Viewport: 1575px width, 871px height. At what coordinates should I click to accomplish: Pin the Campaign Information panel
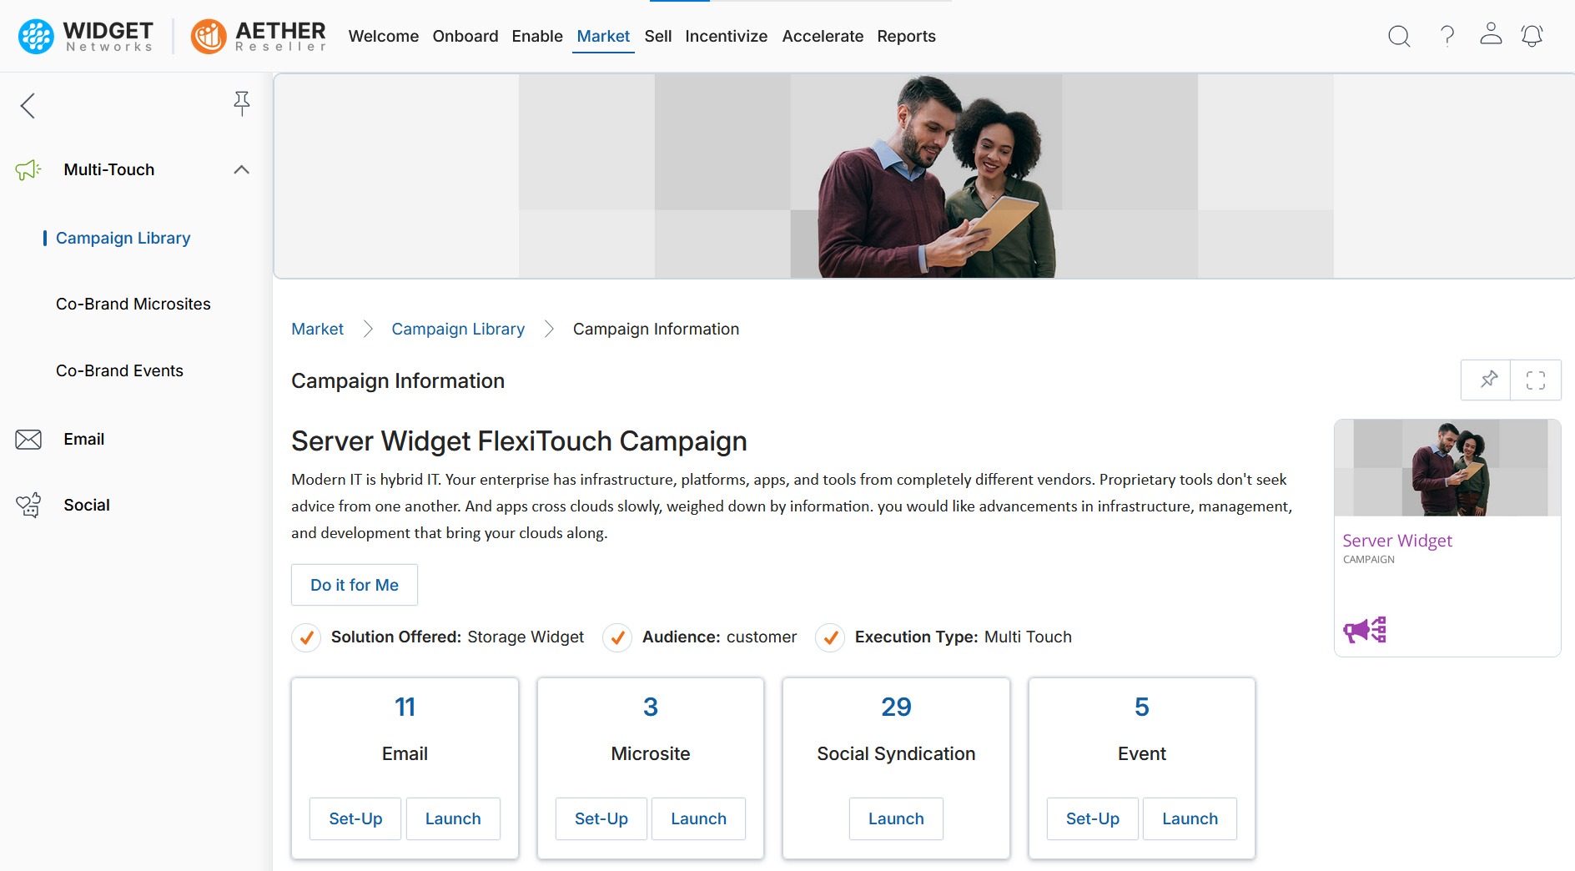coord(1488,380)
